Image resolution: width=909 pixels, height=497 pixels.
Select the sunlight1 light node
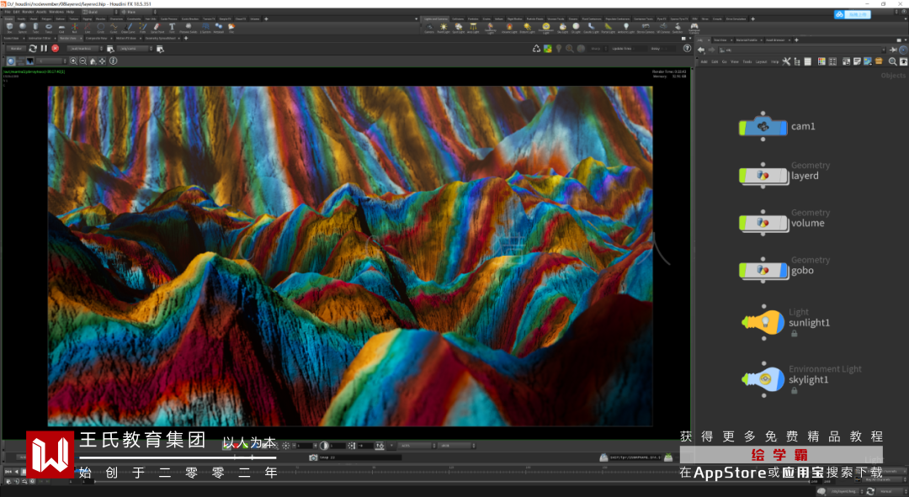(x=763, y=323)
